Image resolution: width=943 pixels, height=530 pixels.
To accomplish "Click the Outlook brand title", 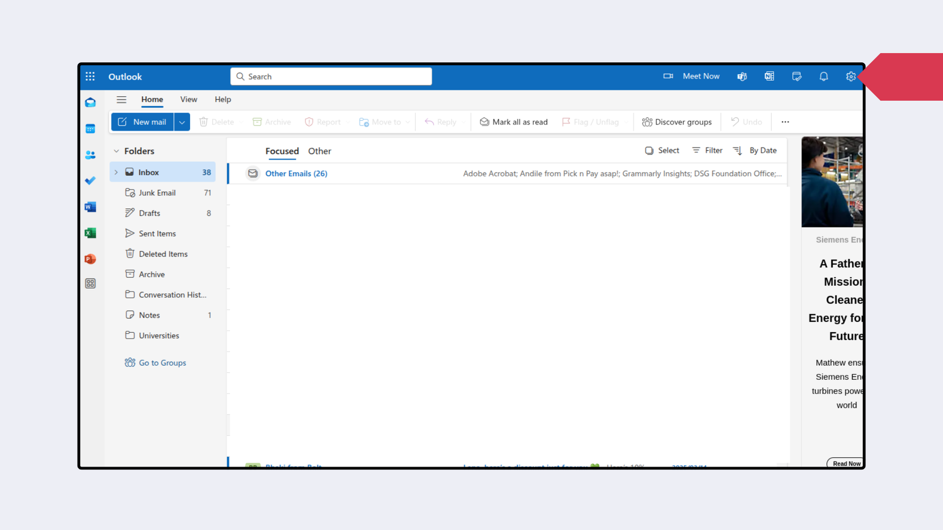I will [125, 77].
